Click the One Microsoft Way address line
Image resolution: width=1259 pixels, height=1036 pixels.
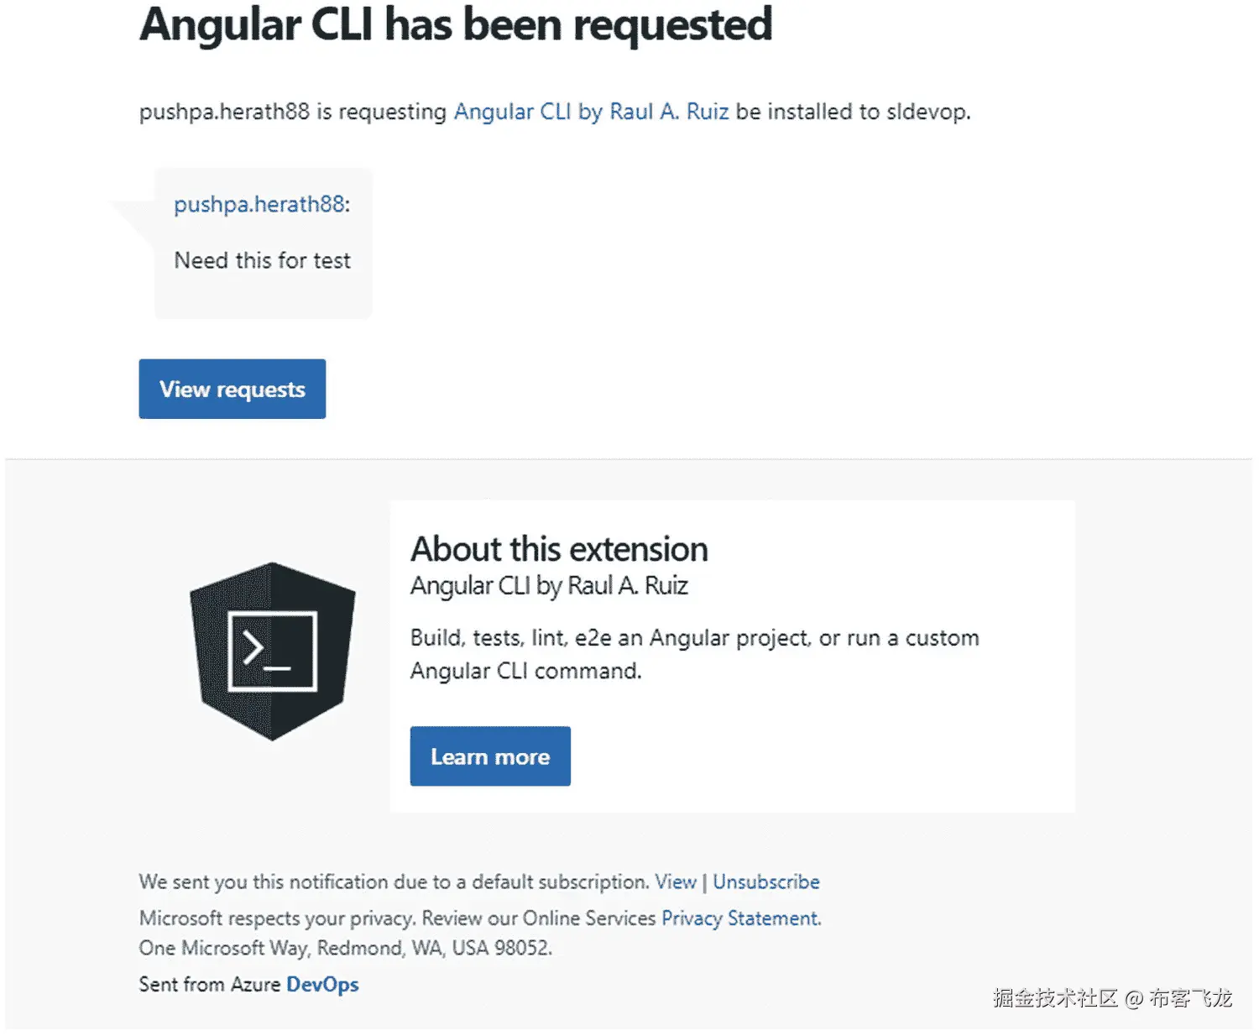point(346,948)
